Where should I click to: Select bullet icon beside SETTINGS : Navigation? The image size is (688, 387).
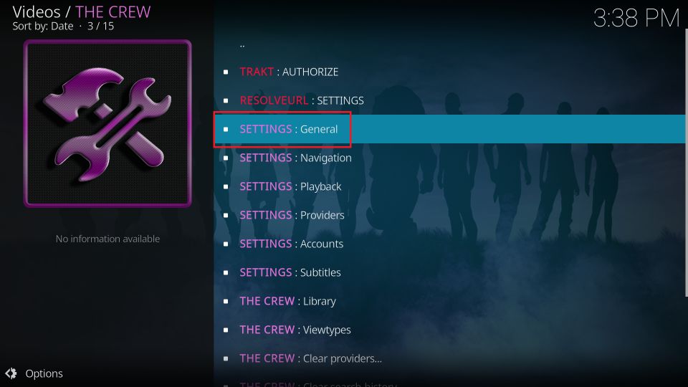(x=226, y=158)
